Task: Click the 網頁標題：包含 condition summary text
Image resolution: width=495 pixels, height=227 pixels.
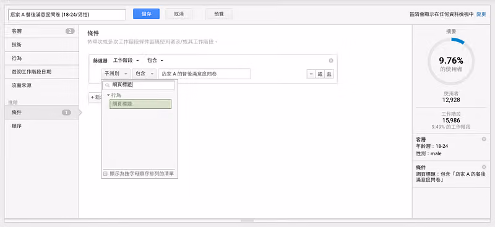Action: pyautogui.click(x=451, y=177)
